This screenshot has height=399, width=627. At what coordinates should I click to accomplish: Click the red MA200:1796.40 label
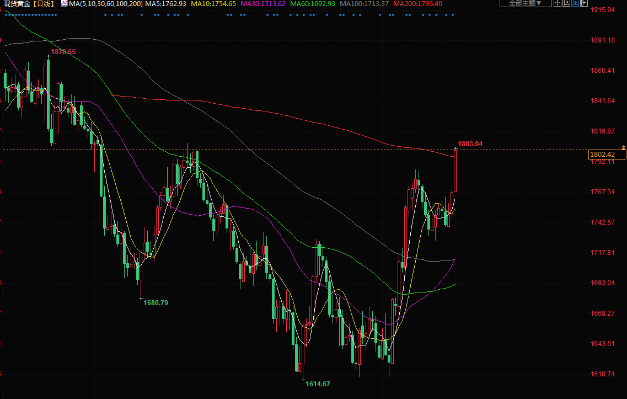pyautogui.click(x=417, y=4)
